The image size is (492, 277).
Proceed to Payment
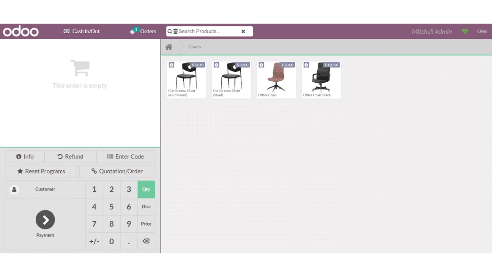[45, 224]
